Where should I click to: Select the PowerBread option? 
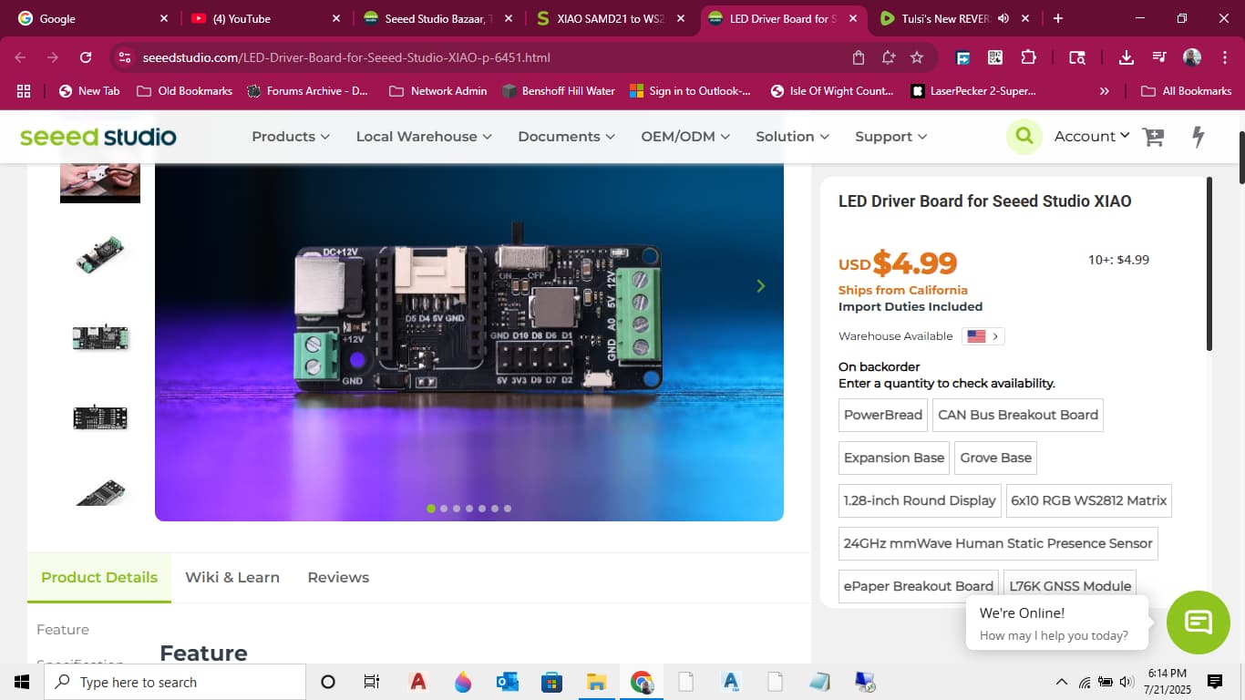882,415
